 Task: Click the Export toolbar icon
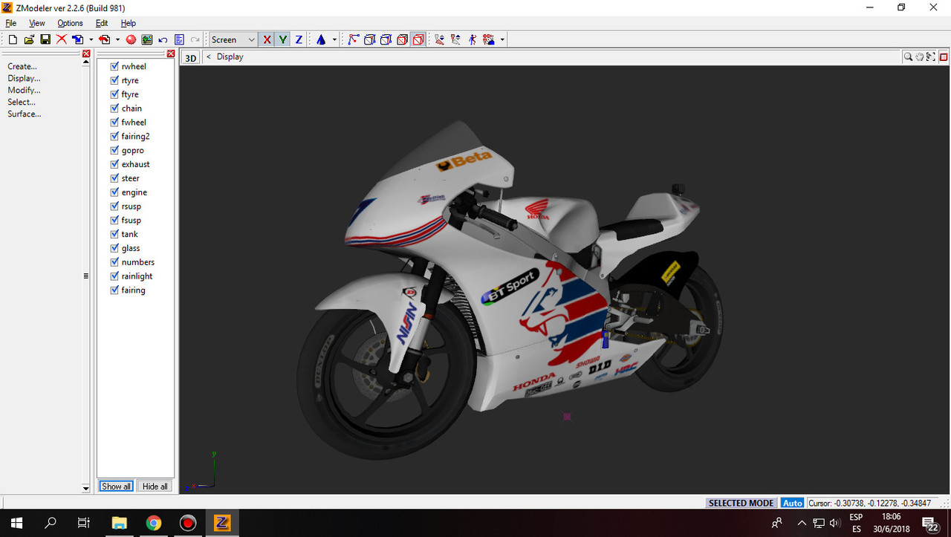[105, 39]
